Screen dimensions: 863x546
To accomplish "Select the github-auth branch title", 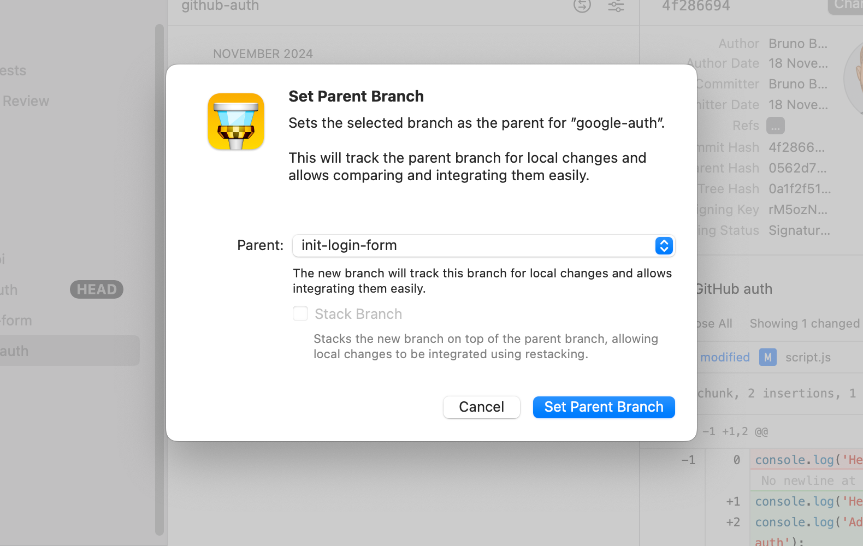I will (220, 7).
